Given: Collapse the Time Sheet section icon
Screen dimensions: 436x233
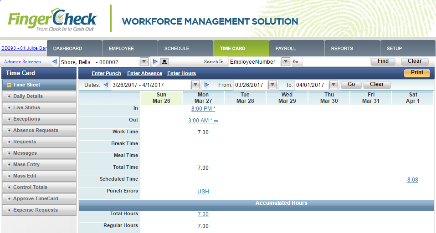Looking at the screenshot, I should click(9, 85).
